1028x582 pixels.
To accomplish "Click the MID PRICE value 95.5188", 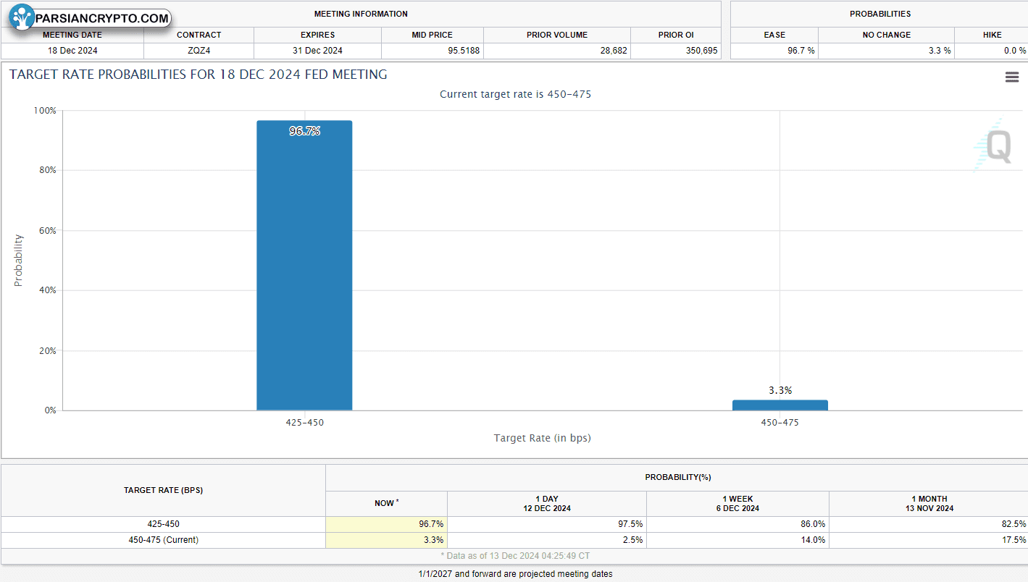I will pos(432,51).
